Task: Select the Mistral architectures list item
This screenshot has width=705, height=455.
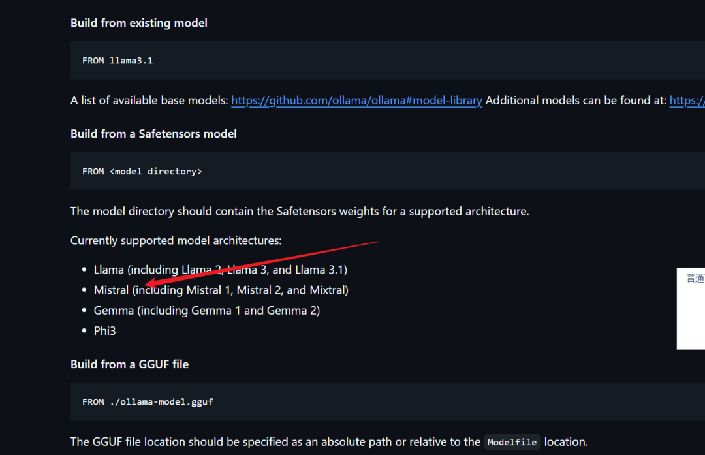Action: click(221, 290)
